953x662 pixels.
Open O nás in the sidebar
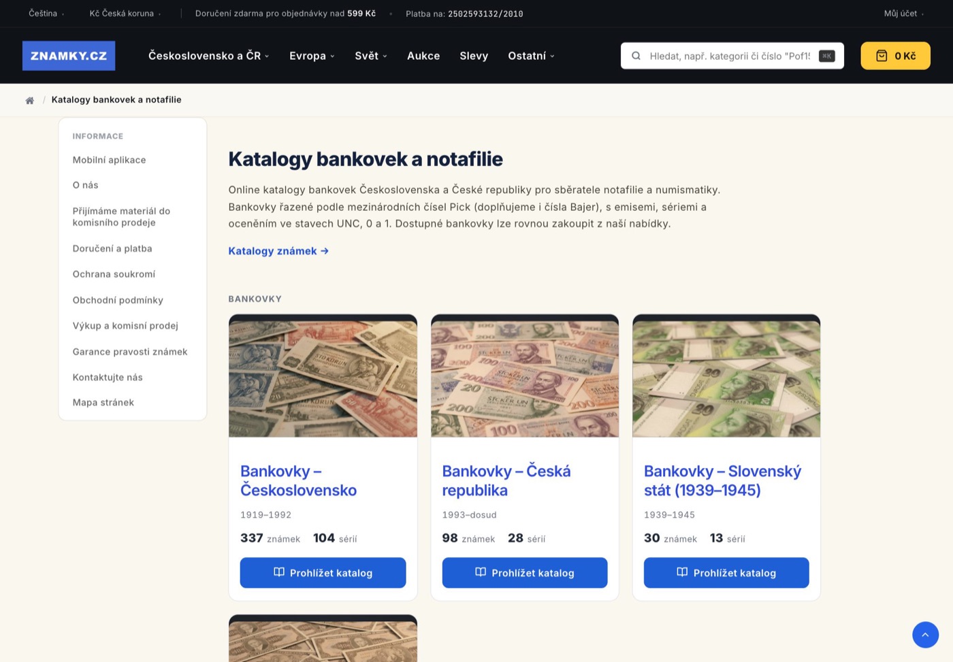pos(85,185)
